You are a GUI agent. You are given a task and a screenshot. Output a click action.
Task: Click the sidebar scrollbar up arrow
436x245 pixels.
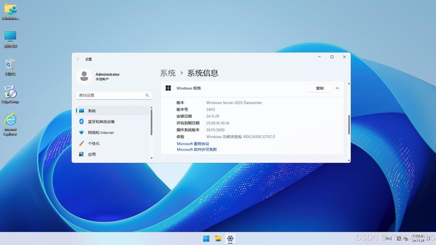152,107
